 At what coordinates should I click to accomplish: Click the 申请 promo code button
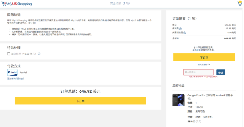pos(221,73)
